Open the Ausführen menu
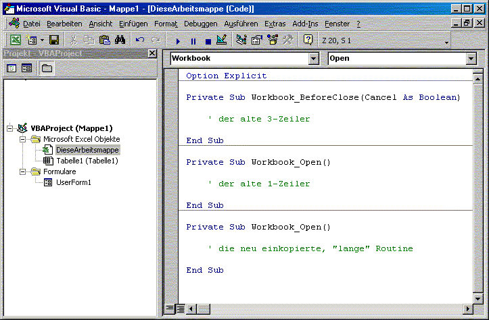 click(241, 24)
